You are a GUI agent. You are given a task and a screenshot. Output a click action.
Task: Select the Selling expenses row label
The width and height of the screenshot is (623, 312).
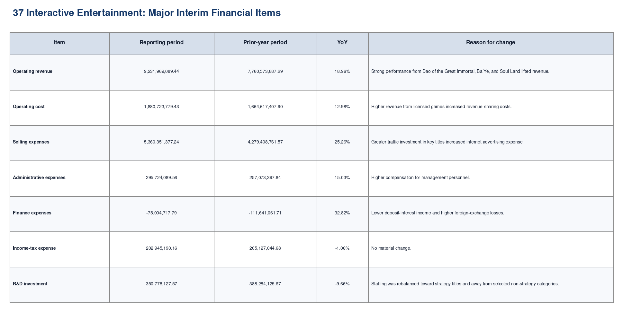coord(31,142)
